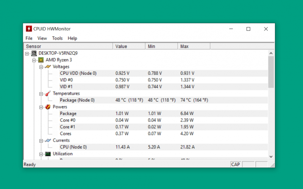Click the 21.82 A max value
The image size is (303, 189).
coord(187,147)
